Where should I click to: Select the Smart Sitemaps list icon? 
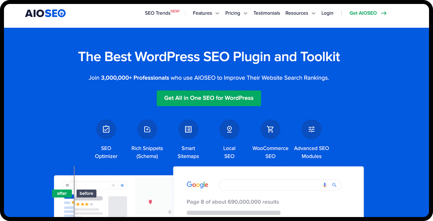tap(188, 129)
